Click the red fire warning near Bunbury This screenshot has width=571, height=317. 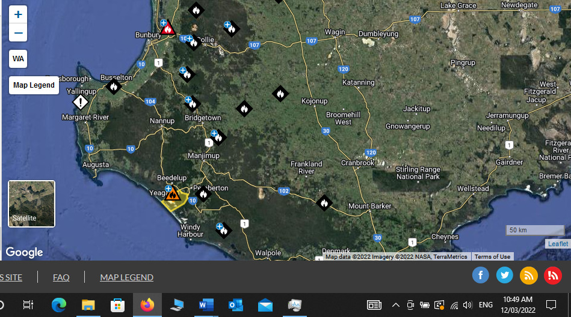click(168, 28)
